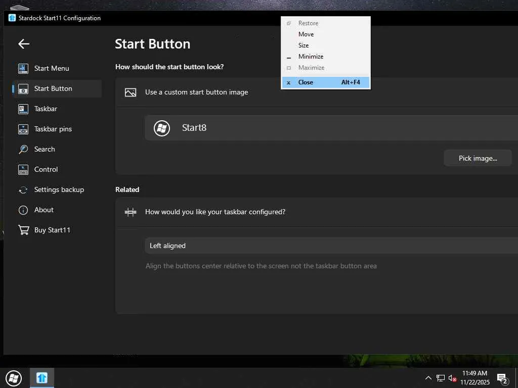The width and height of the screenshot is (518, 388).
Task: Click Pick image... button
Action: click(x=478, y=158)
